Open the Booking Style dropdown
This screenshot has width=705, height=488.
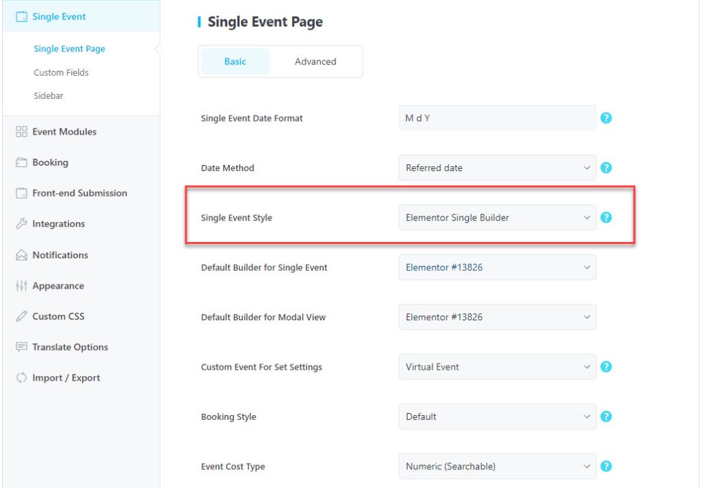click(x=497, y=417)
